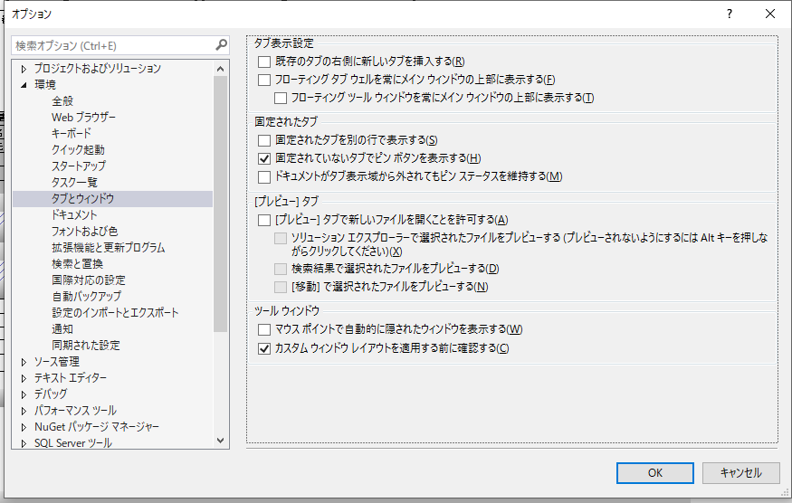Click the キャンセル button

point(740,472)
